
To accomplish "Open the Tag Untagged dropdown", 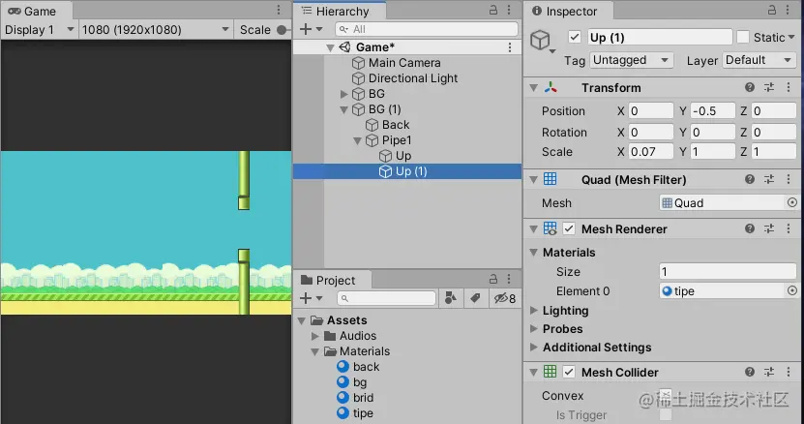I will [631, 60].
